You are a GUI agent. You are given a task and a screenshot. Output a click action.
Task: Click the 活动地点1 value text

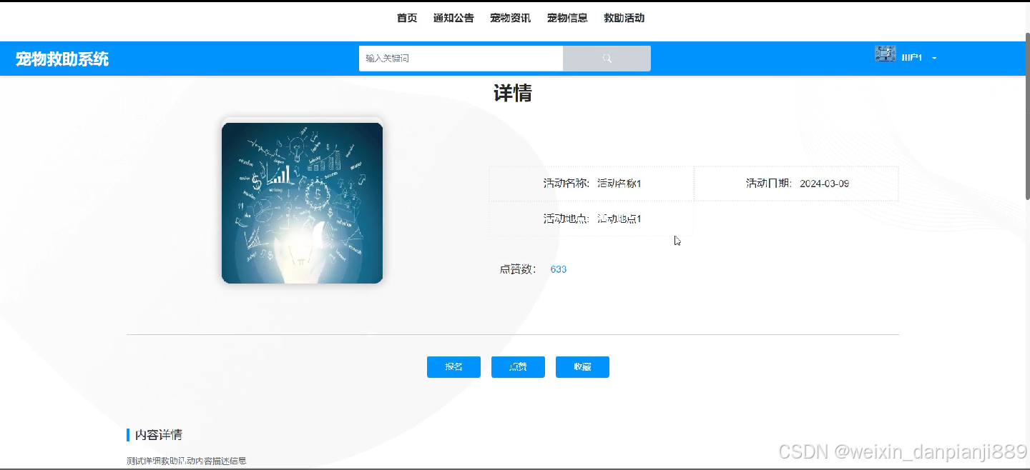[x=619, y=219]
